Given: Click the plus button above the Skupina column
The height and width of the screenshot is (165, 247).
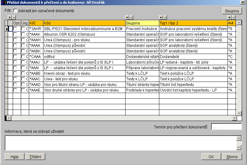Looking at the screenshot, I should [127, 17].
